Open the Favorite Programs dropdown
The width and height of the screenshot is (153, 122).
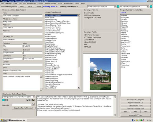pyautogui.click(x=148, y=7)
